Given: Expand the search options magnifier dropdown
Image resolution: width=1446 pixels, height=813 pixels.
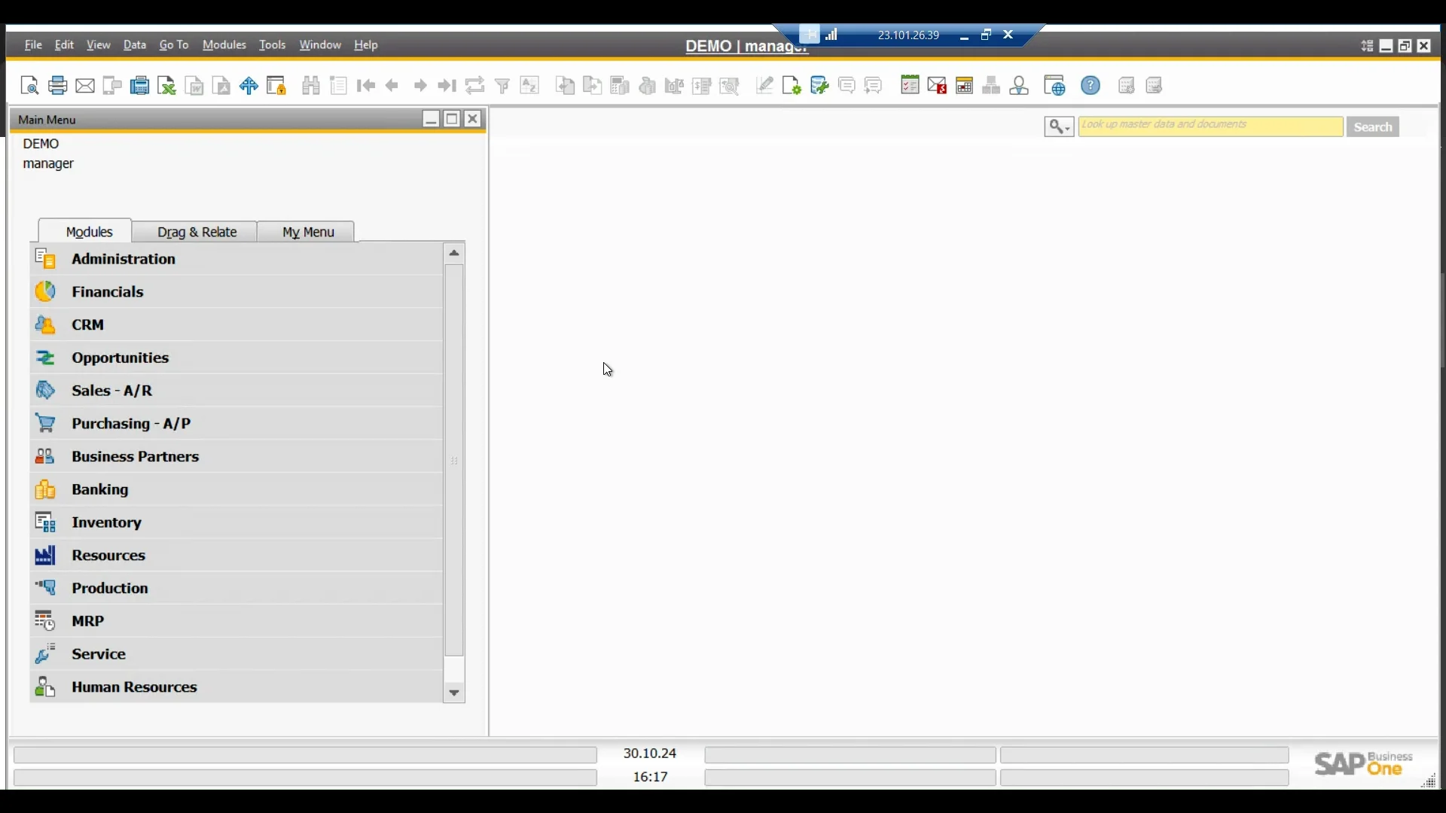Looking at the screenshot, I should [1059, 127].
